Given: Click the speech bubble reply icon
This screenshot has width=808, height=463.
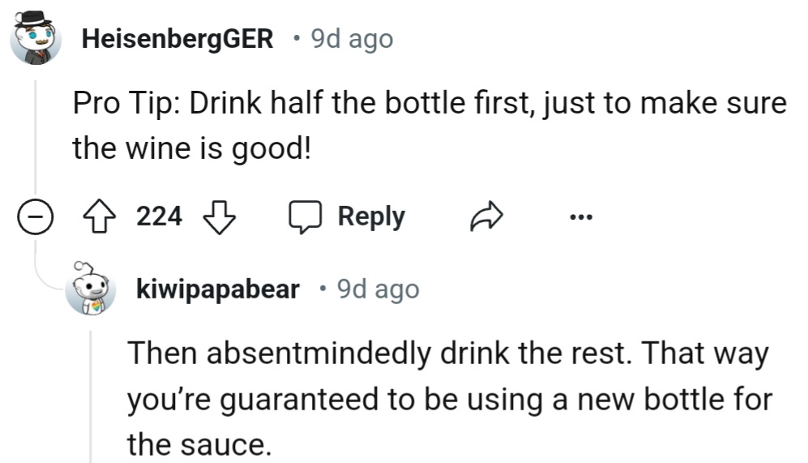Looking at the screenshot, I should (x=305, y=216).
